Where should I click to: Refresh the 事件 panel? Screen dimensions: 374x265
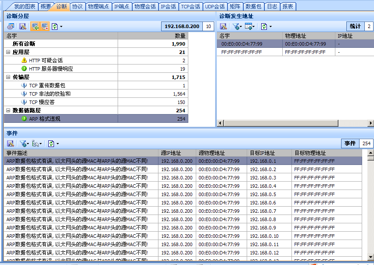tap(51, 143)
